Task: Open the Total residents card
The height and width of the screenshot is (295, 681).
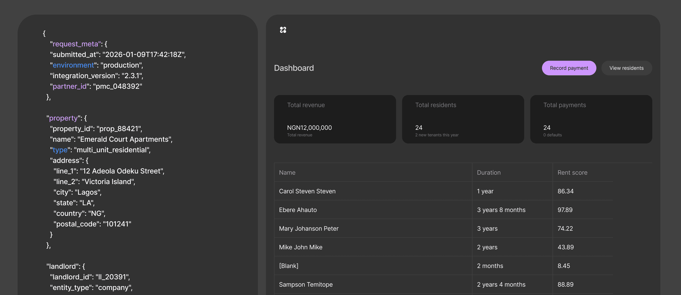Action: tap(463, 119)
